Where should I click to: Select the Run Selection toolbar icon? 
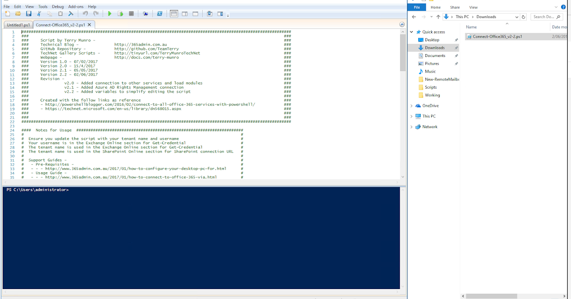[x=120, y=14]
